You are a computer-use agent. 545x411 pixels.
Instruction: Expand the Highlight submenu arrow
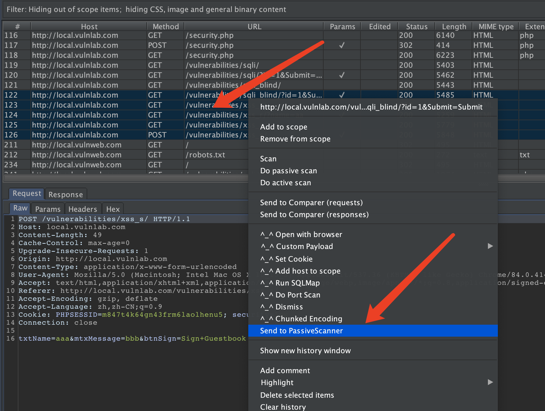click(490, 382)
